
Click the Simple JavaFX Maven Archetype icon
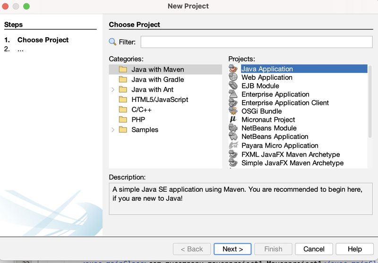[233, 163]
